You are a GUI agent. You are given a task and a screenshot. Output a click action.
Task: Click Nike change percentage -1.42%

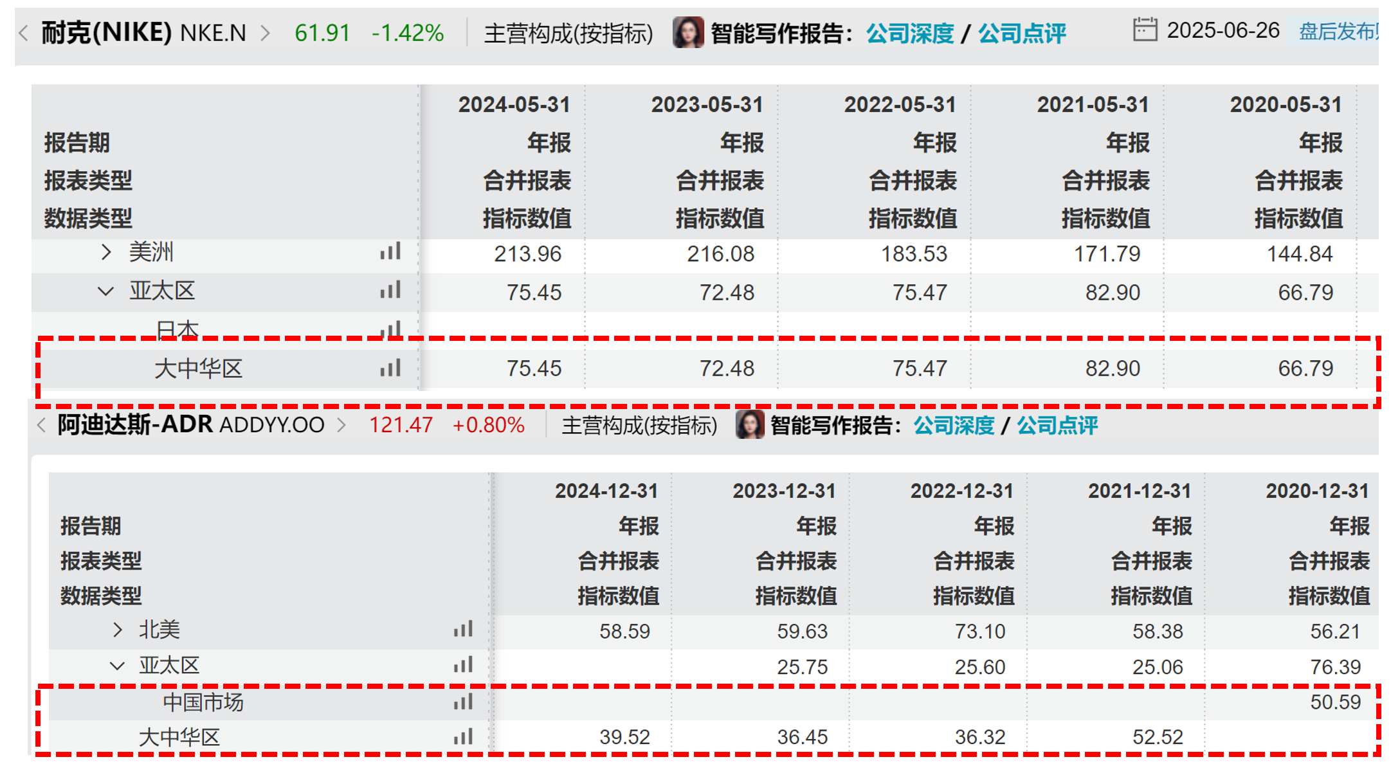pos(408,33)
